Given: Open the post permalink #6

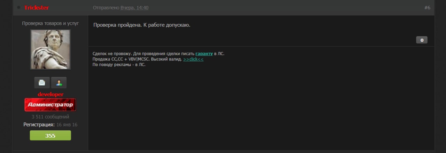Looking at the screenshot, I should point(427,8).
